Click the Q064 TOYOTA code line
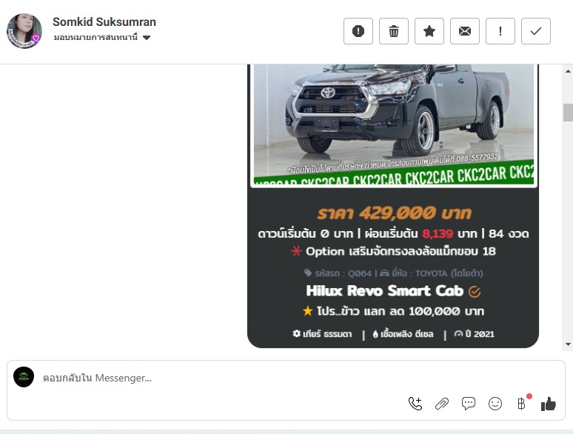Image resolution: width=573 pixels, height=434 pixels. [393, 273]
